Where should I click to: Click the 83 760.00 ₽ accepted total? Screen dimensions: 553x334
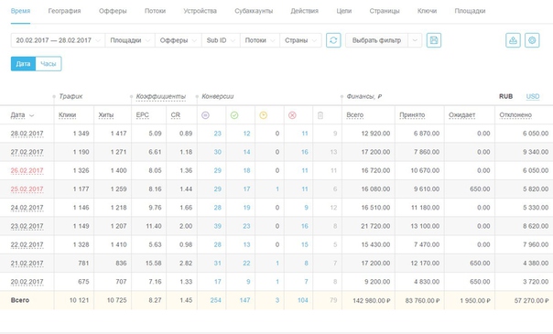[422, 300]
